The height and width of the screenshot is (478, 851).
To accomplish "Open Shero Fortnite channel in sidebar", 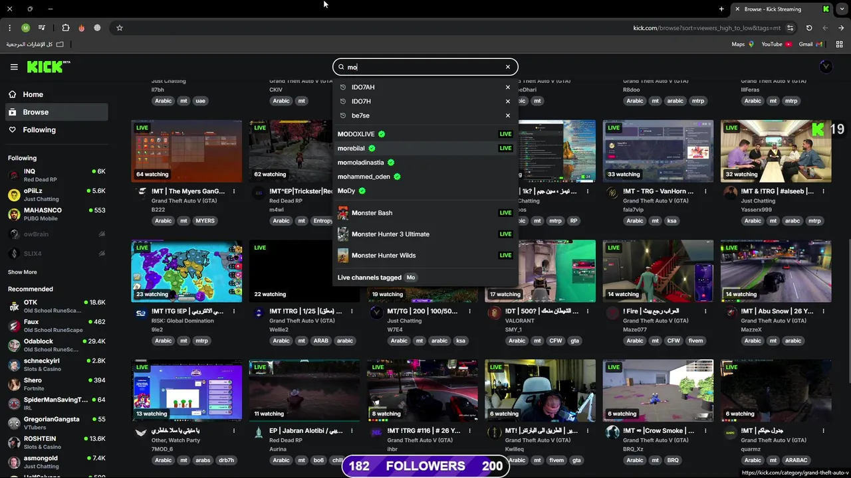I will point(57,384).
